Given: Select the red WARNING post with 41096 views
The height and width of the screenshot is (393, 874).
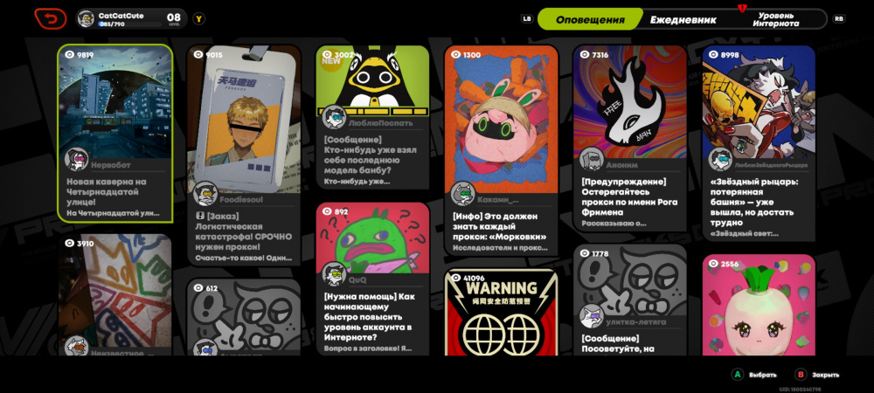Looking at the screenshot, I should point(501,313).
